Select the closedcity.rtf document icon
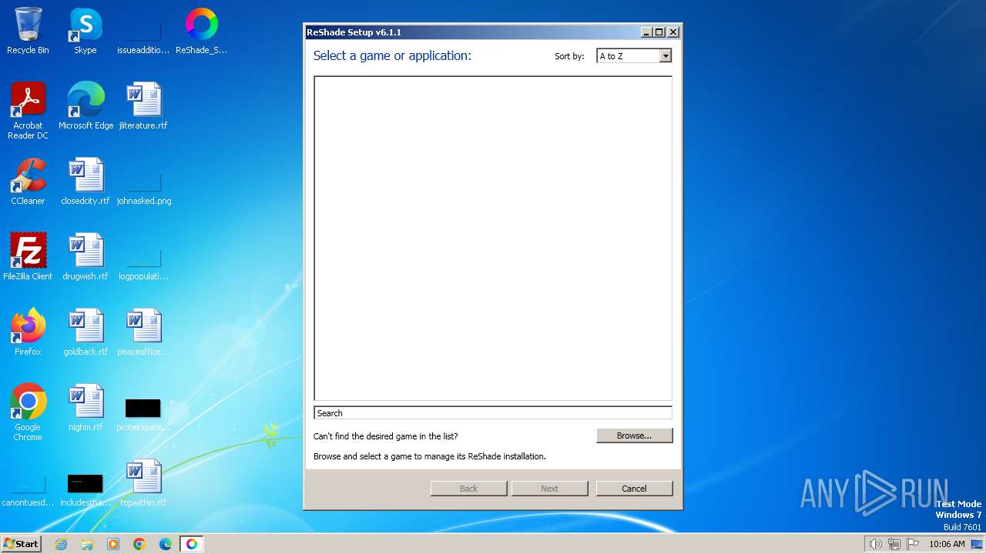986x554 pixels. pyautogui.click(x=86, y=182)
